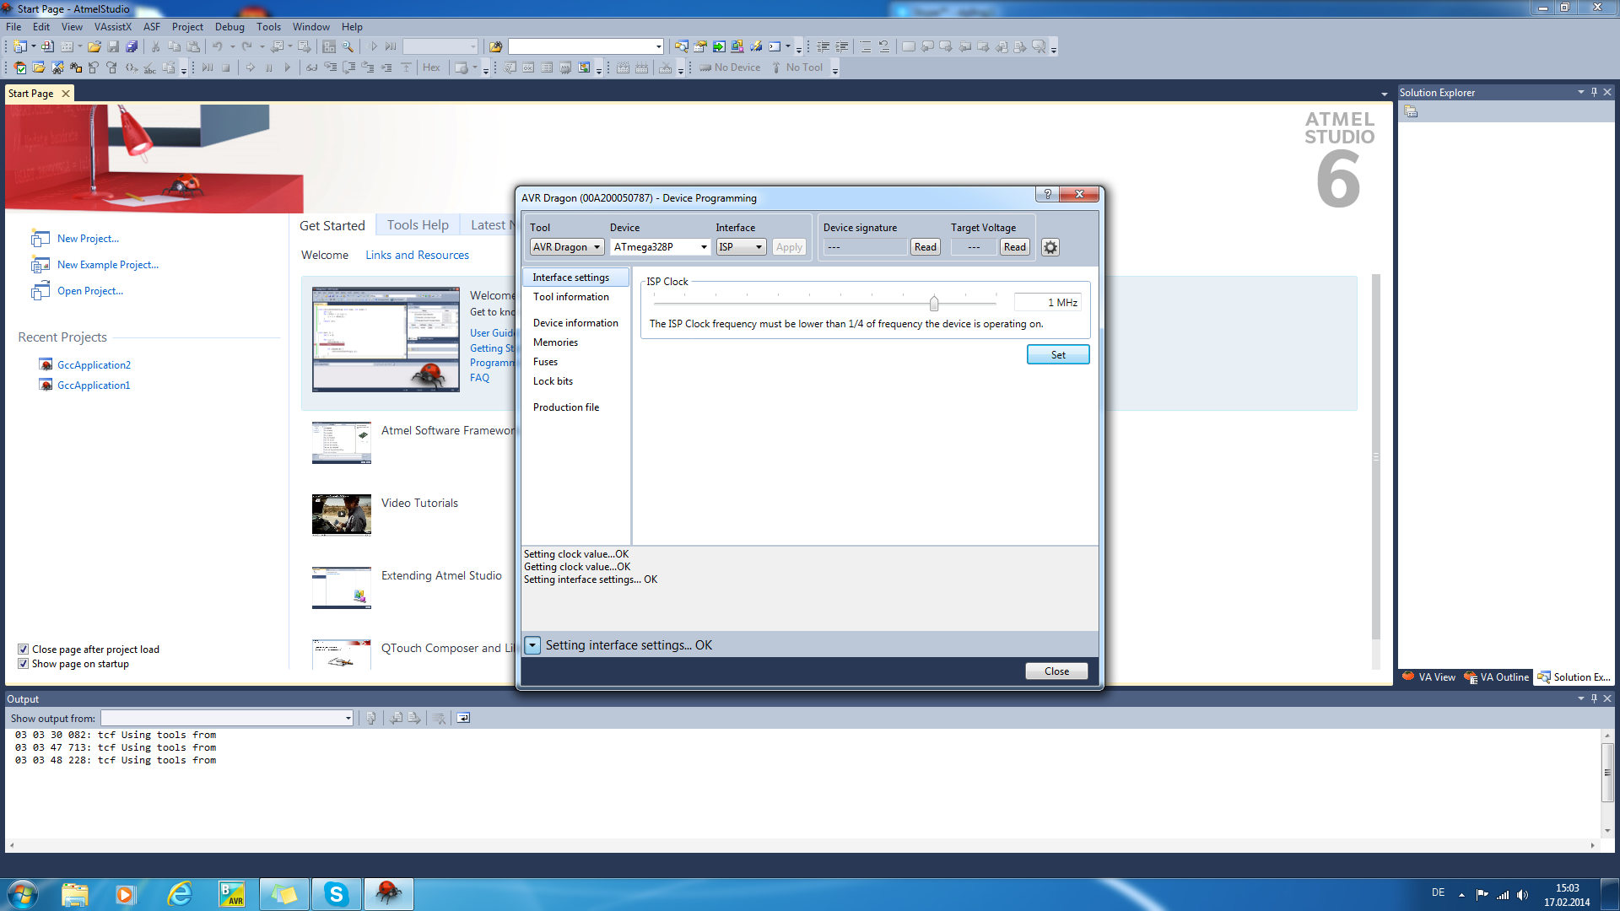The width and height of the screenshot is (1620, 911).
Task: Collapse the status message expander in dialog
Action: 532,645
